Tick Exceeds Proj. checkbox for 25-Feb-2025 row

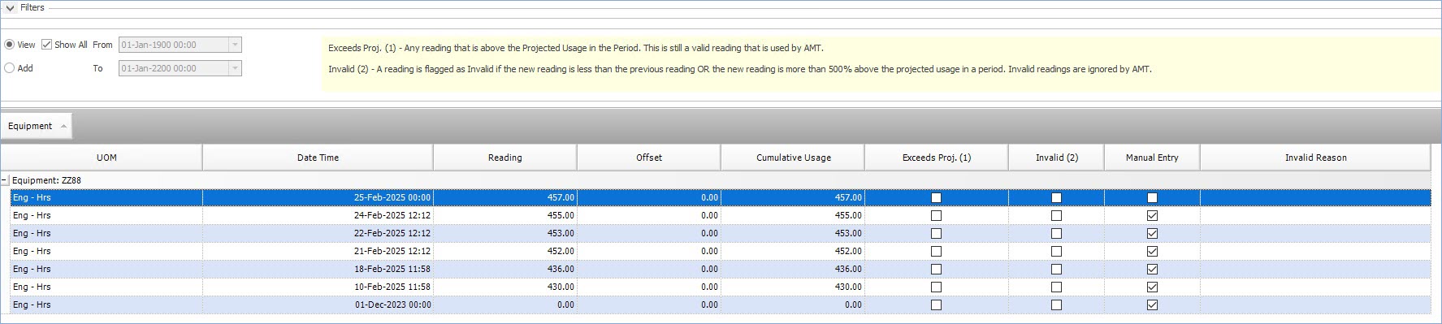tap(936, 197)
